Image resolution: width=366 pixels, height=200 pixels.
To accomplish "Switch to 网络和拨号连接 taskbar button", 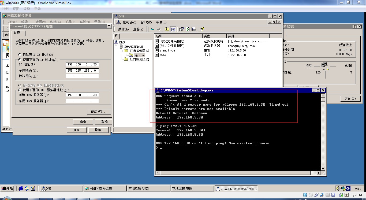I will point(105,188).
